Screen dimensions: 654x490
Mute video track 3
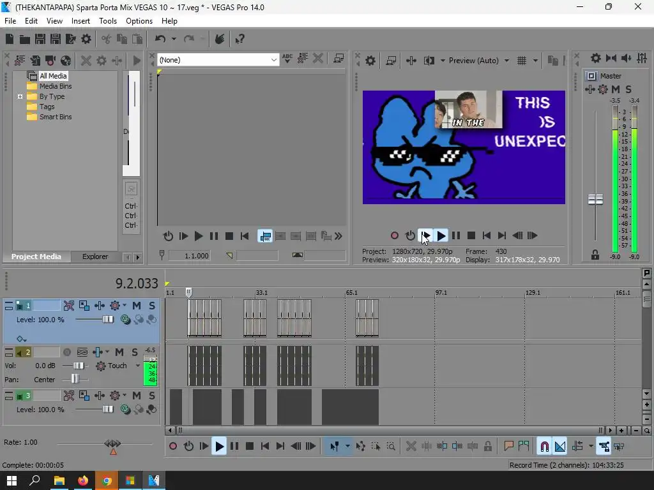tap(137, 396)
